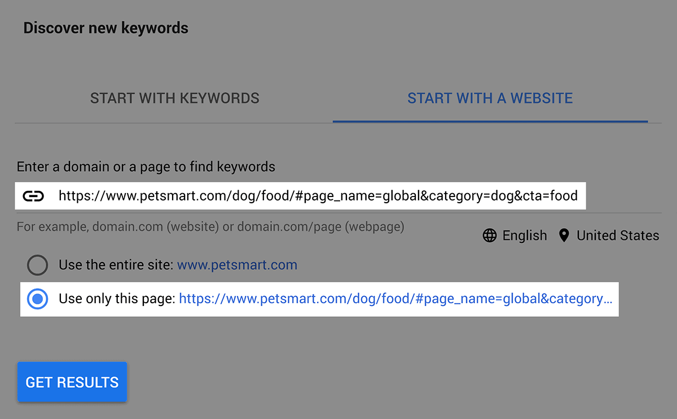This screenshot has width=677, height=419.
Task: Open the petsmart dog food page URL link
Action: (x=395, y=299)
